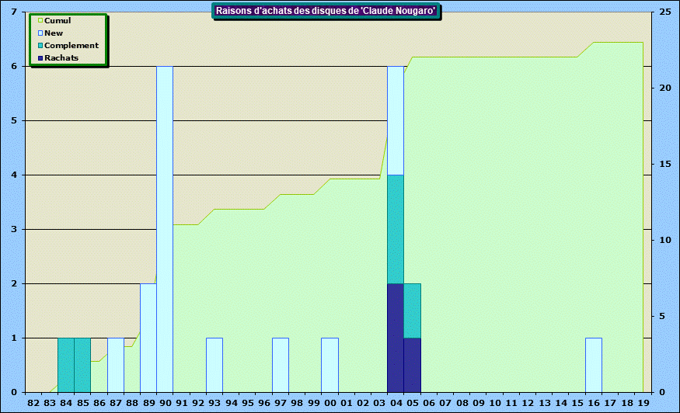Image resolution: width=680 pixels, height=413 pixels.
Task: Click the Complement legend color swatch
Action: point(40,46)
